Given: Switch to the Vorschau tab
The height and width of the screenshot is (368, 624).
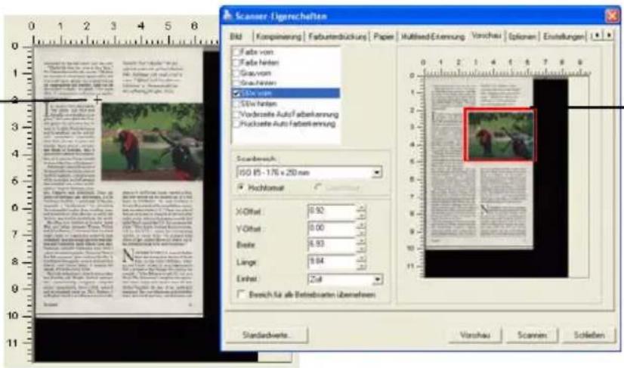Looking at the screenshot, I should click(486, 36).
